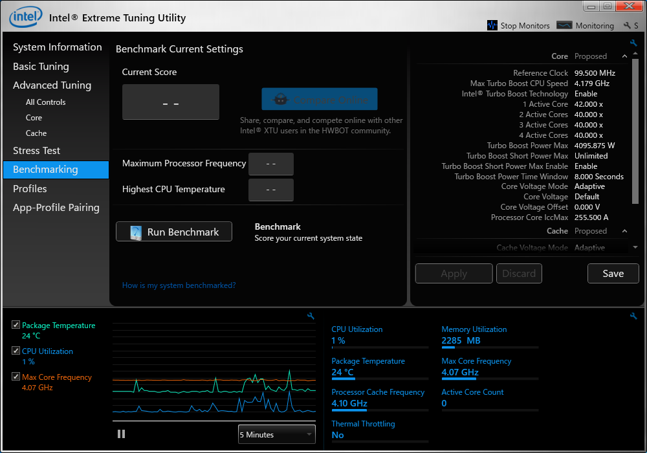
Task: Click the Stop Monitors waveform icon
Action: click(492, 25)
